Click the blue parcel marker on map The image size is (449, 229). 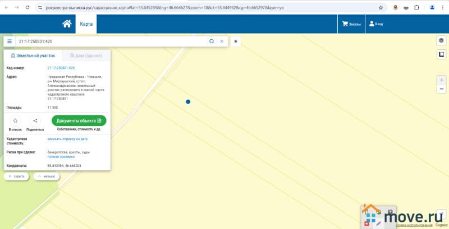[x=188, y=101]
